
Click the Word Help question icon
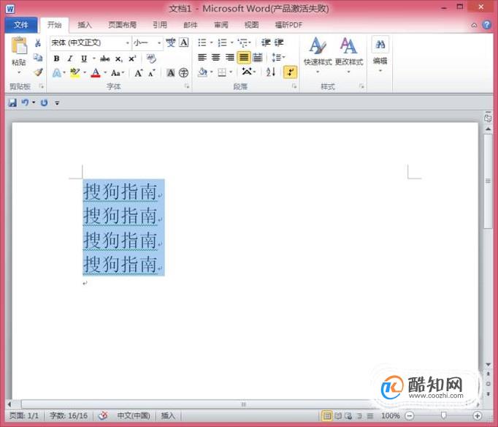[x=486, y=24]
